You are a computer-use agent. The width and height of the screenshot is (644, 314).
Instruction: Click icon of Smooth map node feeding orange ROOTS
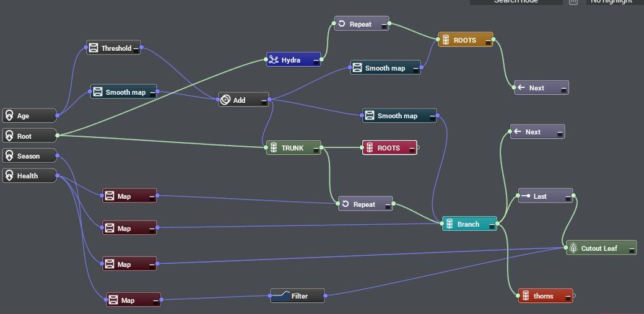tap(357, 68)
